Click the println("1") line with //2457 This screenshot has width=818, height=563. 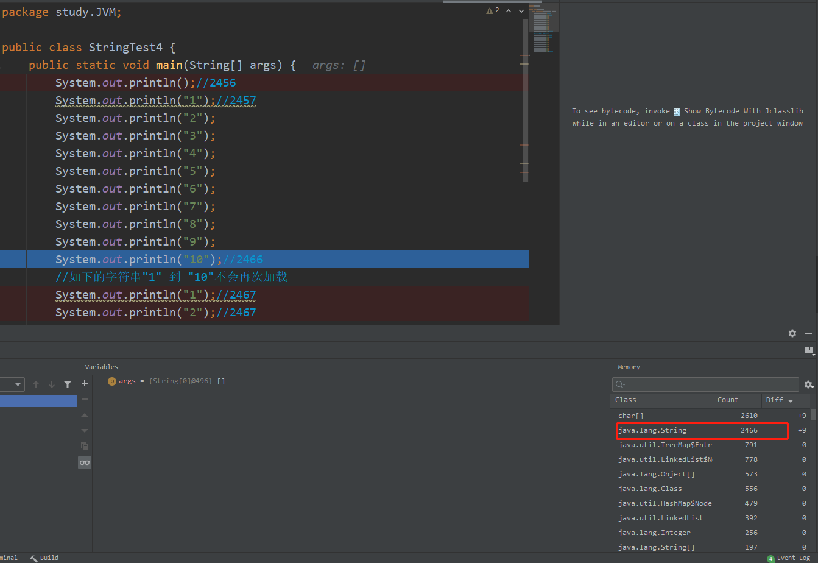click(156, 101)
